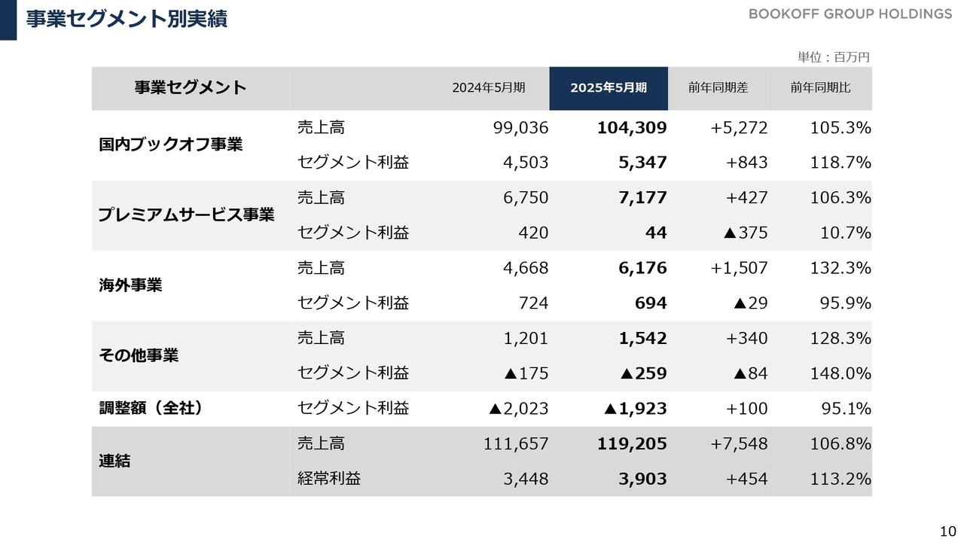Click the プレミアムサービス事業 row label
The height and width of the screenshot is (542, 964).
pos(187,215)
